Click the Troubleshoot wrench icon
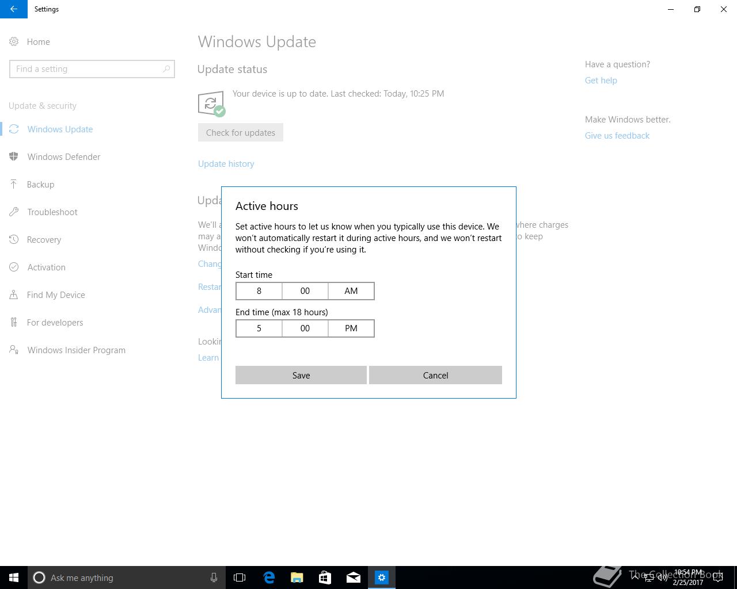The image size is (737, 589). (x=14, y=212)
